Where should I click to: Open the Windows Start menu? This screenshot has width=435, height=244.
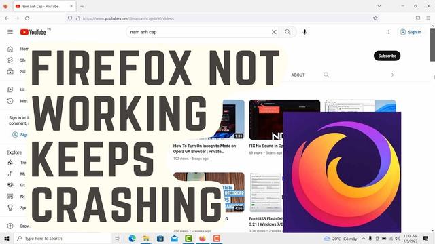pyautogui.click(x=7, y=238)
